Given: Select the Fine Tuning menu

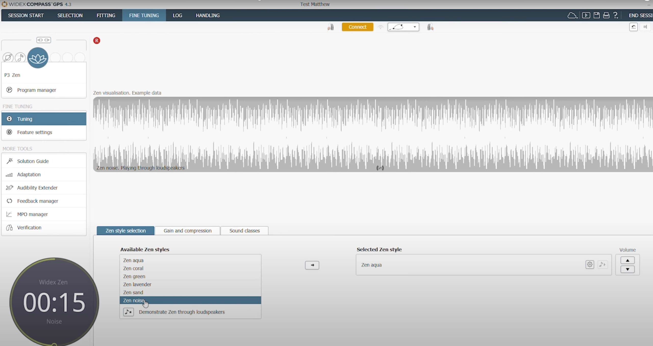Looking at the screenshot, I should [144, 16].
